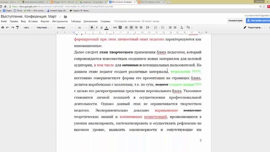The image size is (270, 152).
Task: Click the underlined red word компетенций
Action: pos(156,117)
